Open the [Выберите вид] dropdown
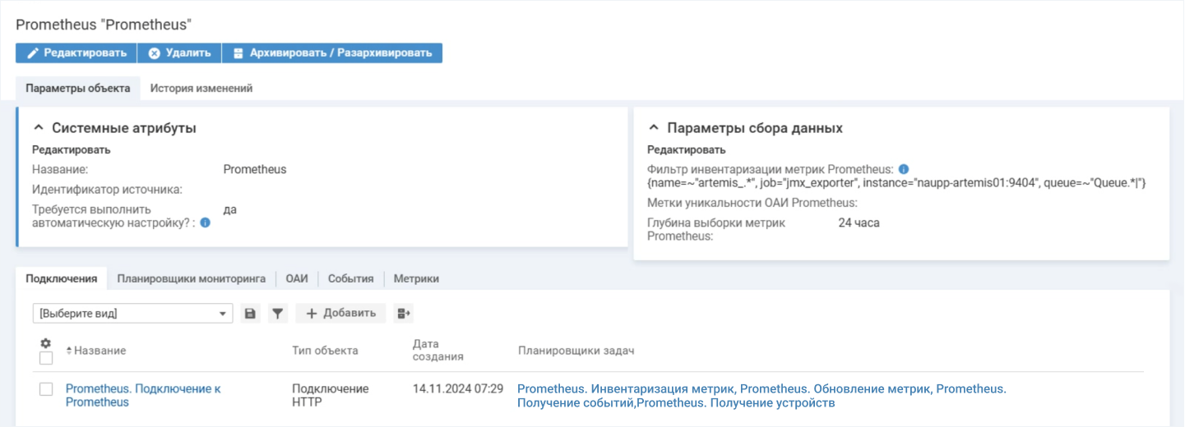The image size is (1185, 427). [x=133, y=314]
